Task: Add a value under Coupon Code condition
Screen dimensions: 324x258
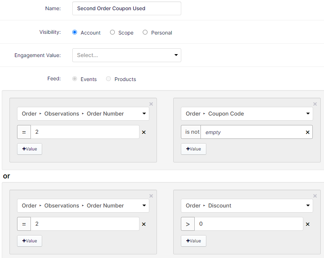Action: tap(194, 149)
